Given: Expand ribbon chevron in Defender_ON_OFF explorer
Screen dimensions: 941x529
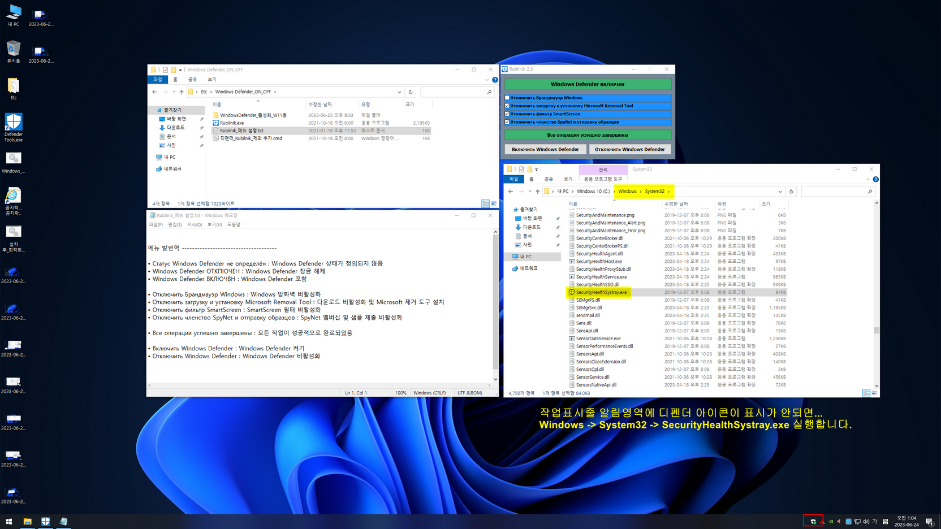Looking at the screenshot, I should pos(487,80).
